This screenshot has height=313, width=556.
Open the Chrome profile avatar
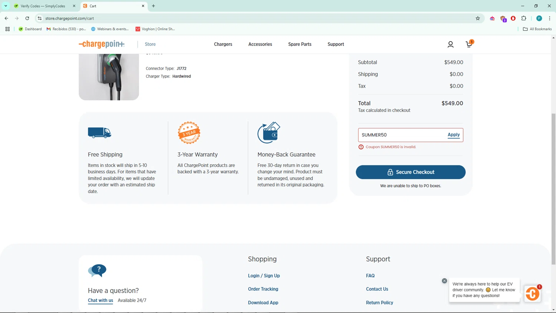pos(539,18)
